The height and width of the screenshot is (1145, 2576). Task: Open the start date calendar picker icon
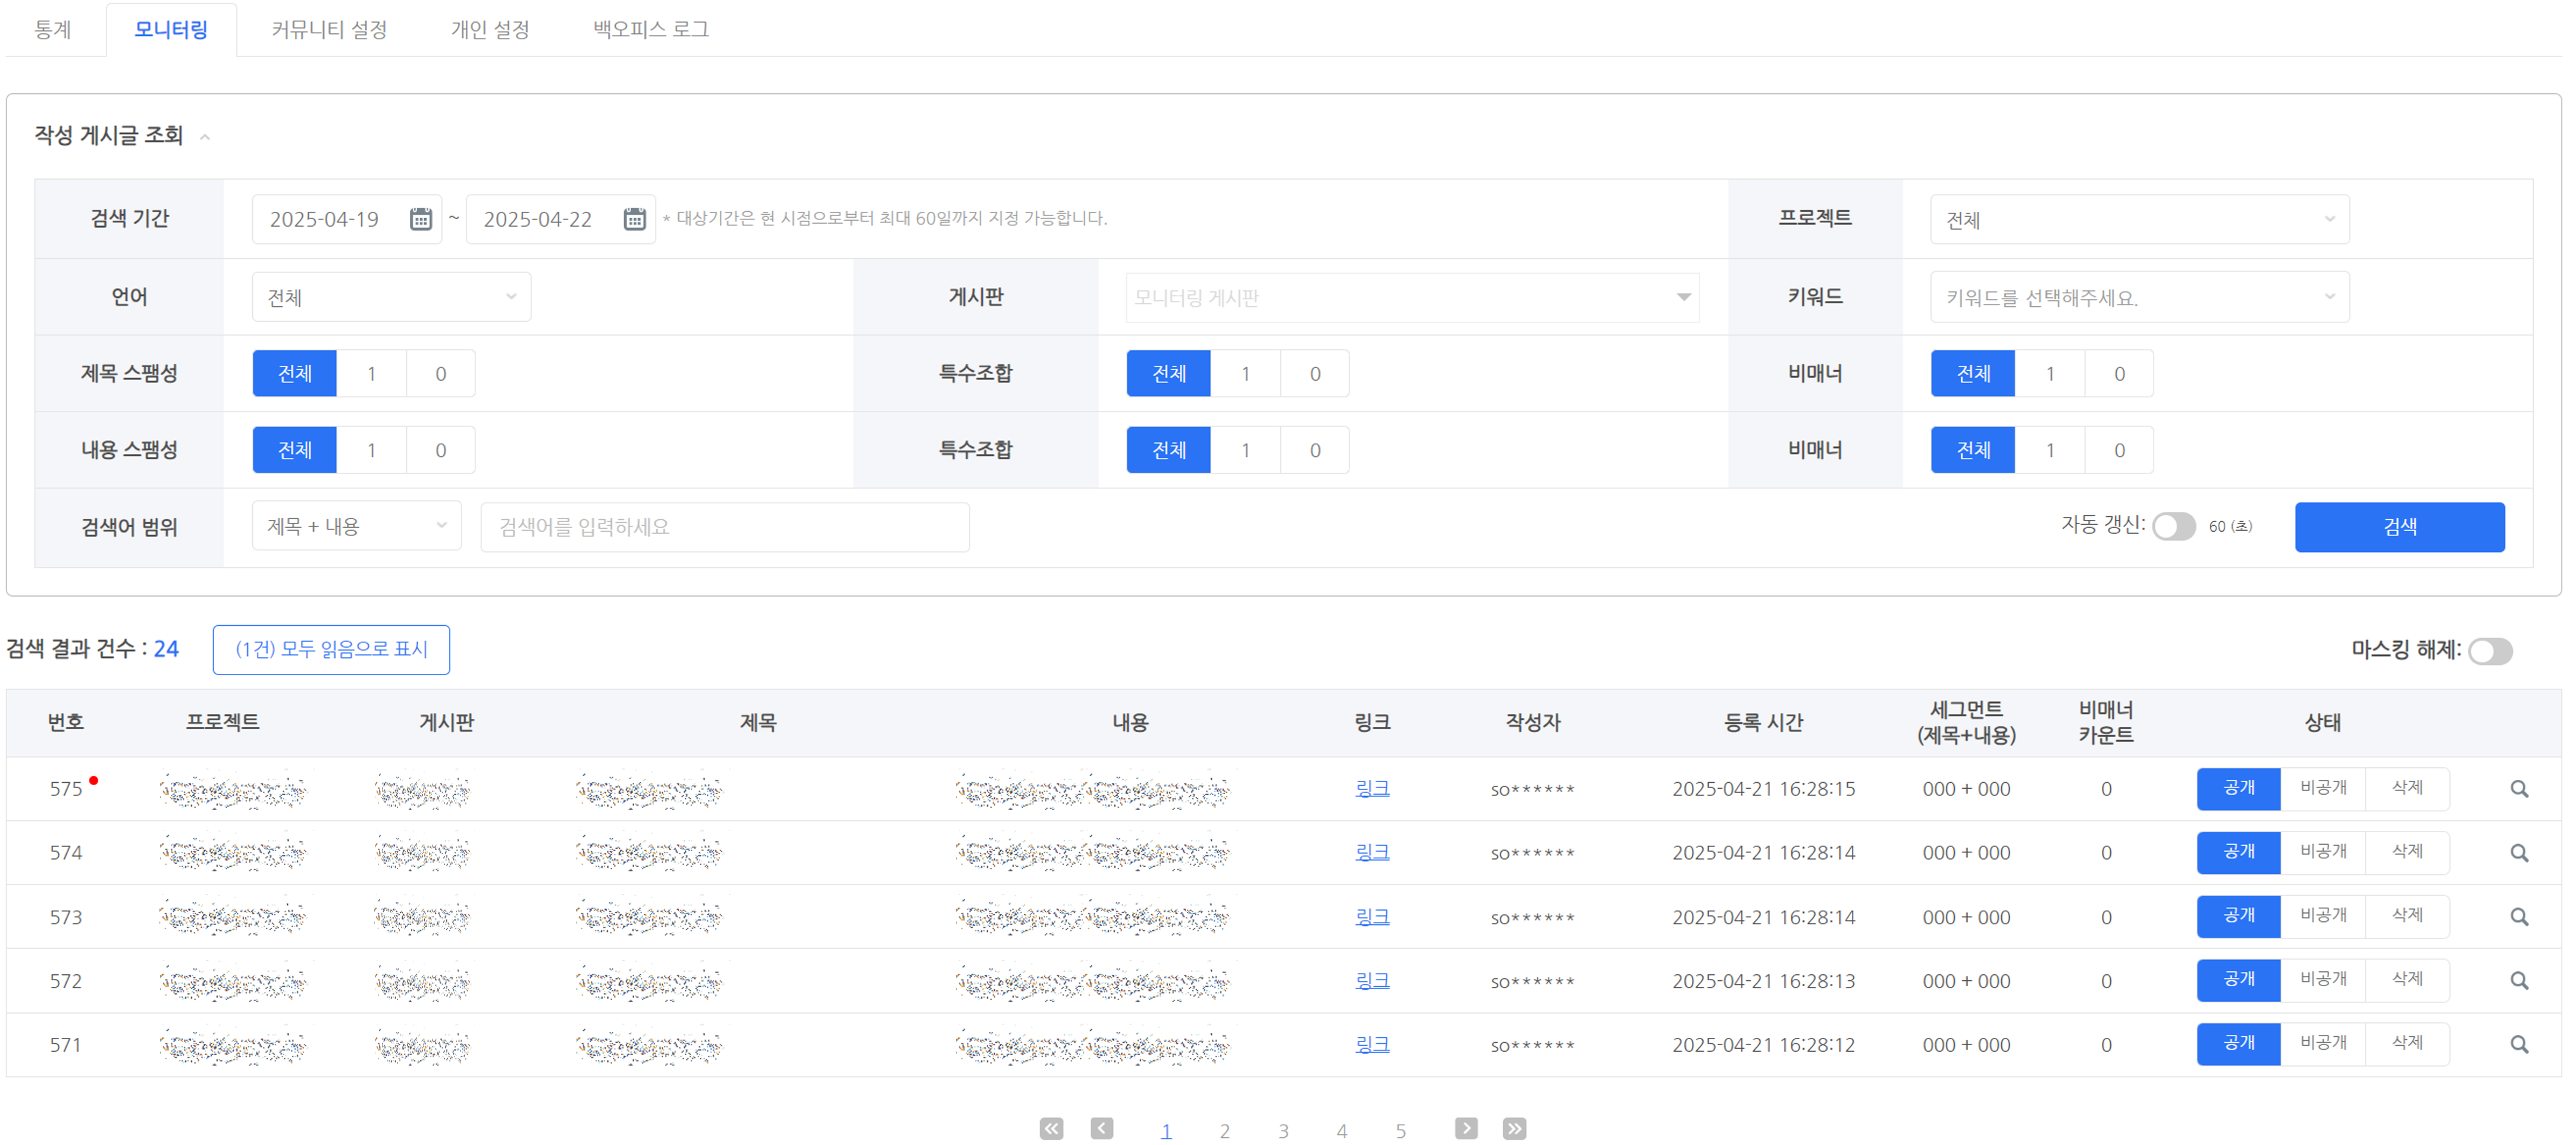(x=420, y=219)
